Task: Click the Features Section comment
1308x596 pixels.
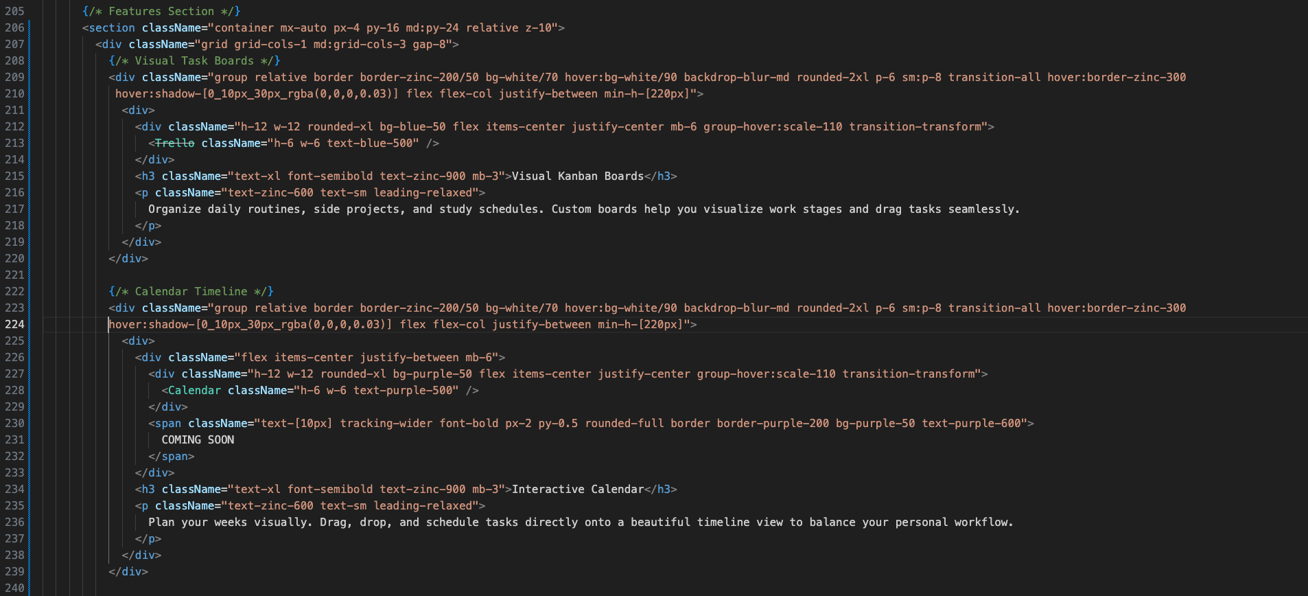Action: coord(161,11)
